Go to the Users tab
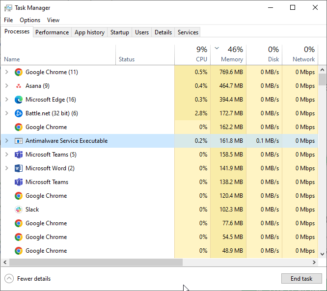Image resolution: width=327 pixels, height=291 pixels. (142, 32)
